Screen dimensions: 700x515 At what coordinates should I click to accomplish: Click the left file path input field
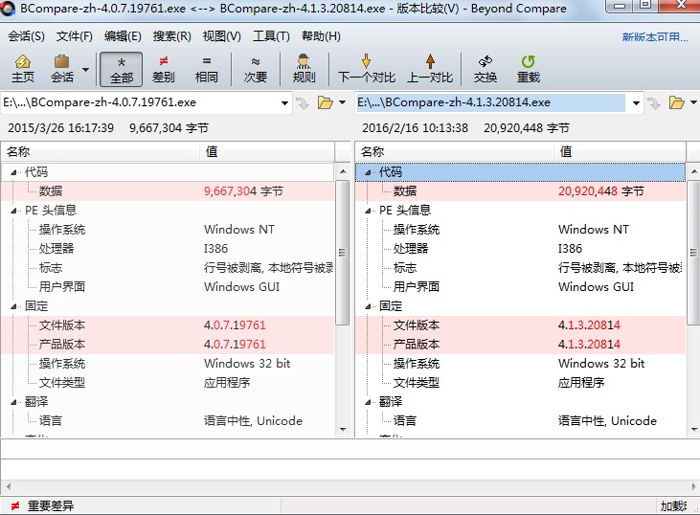139,102
